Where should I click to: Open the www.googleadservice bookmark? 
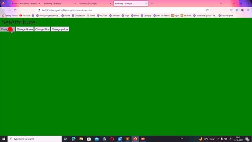pos(48,16)
